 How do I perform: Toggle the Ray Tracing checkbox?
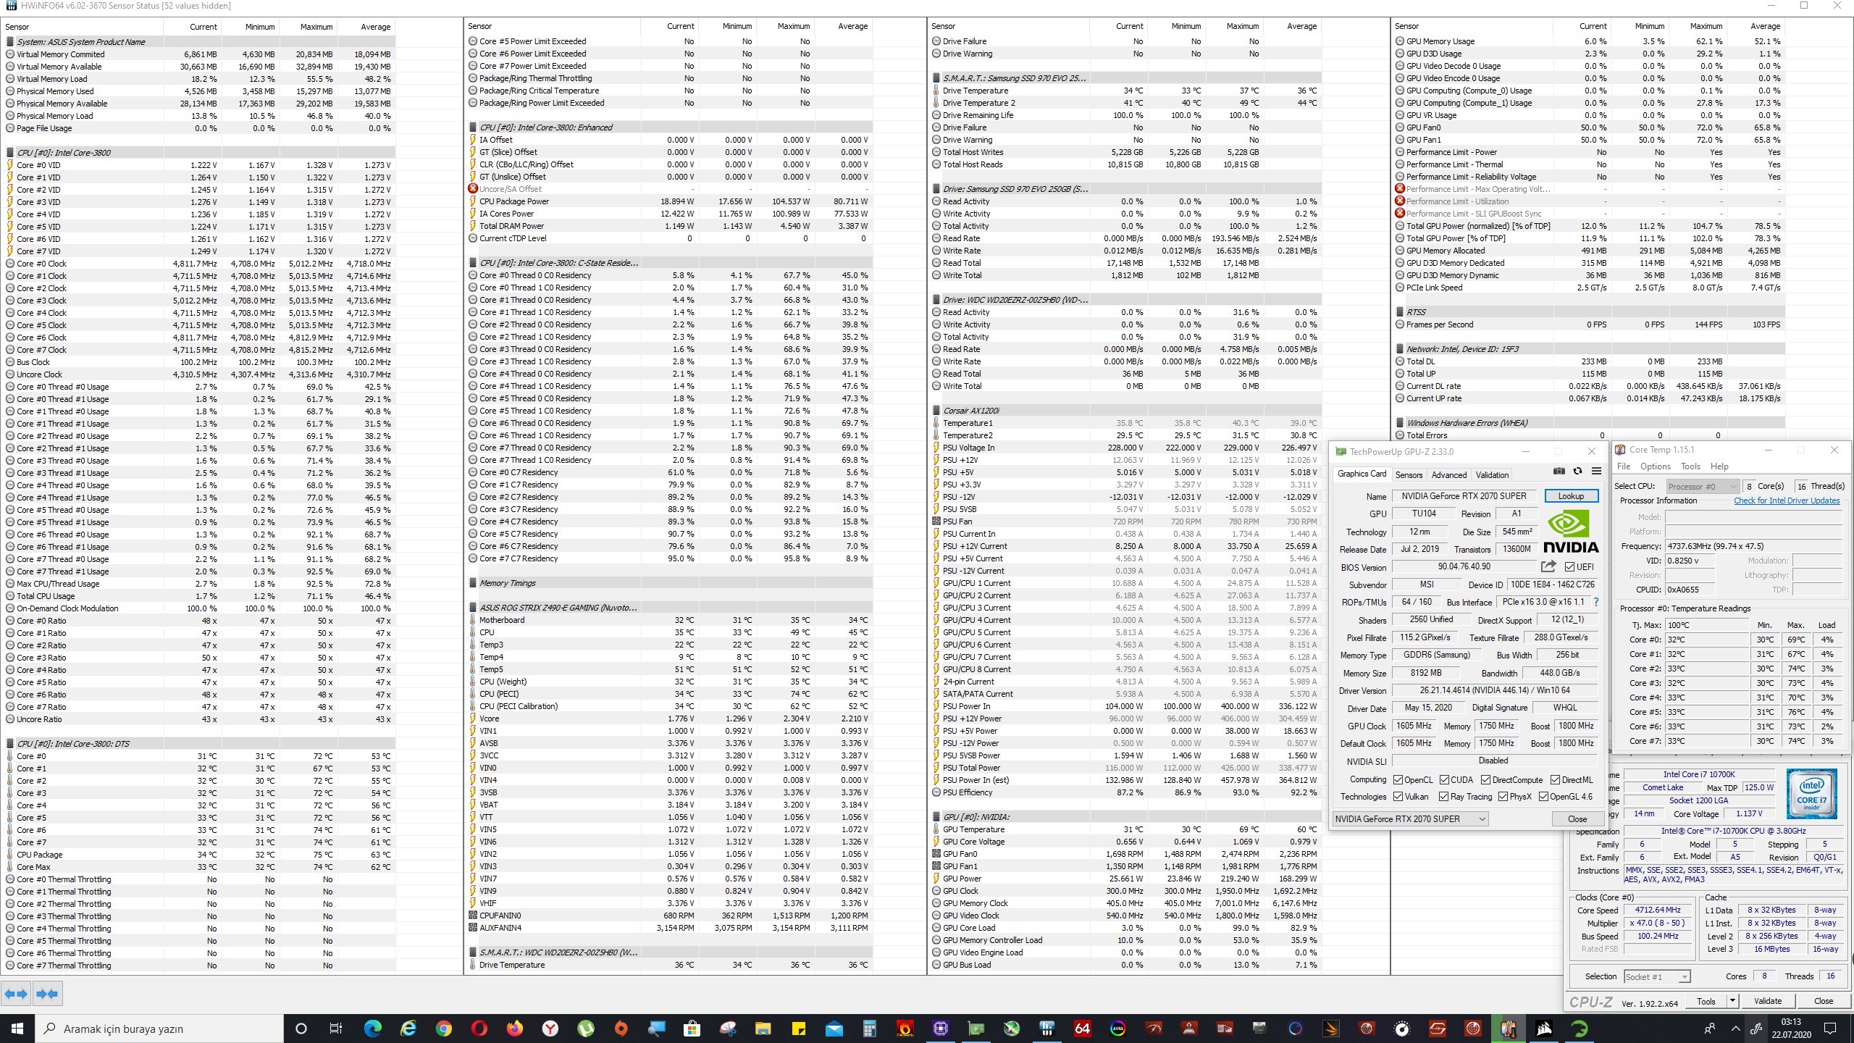(x=1444, y=797)
